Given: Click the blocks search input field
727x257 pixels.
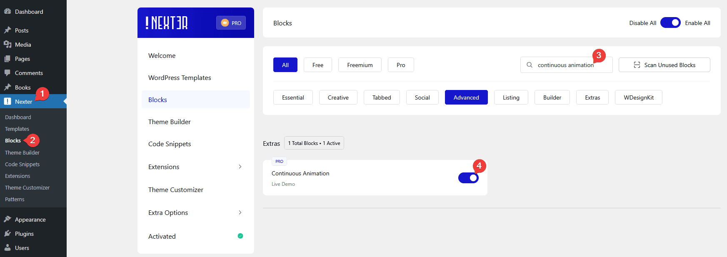Looking at the screenshot, I should click(567, 65).
